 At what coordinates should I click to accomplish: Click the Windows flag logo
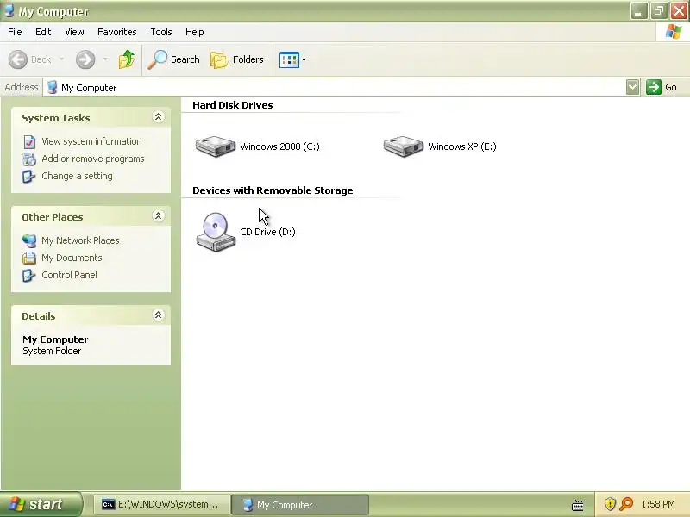pos(674,32)
